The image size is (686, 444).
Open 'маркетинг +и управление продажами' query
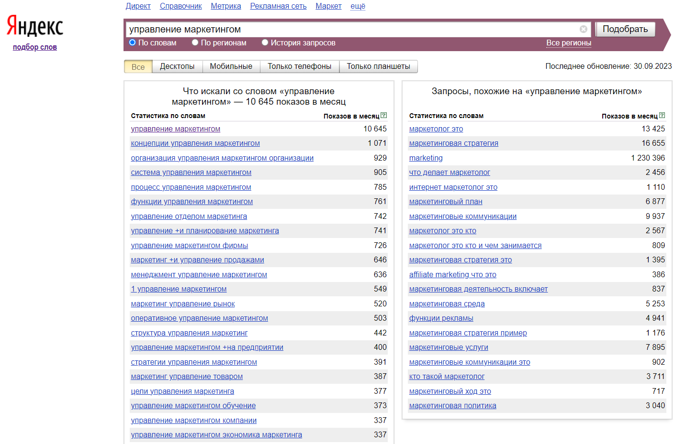pos(198,260)
